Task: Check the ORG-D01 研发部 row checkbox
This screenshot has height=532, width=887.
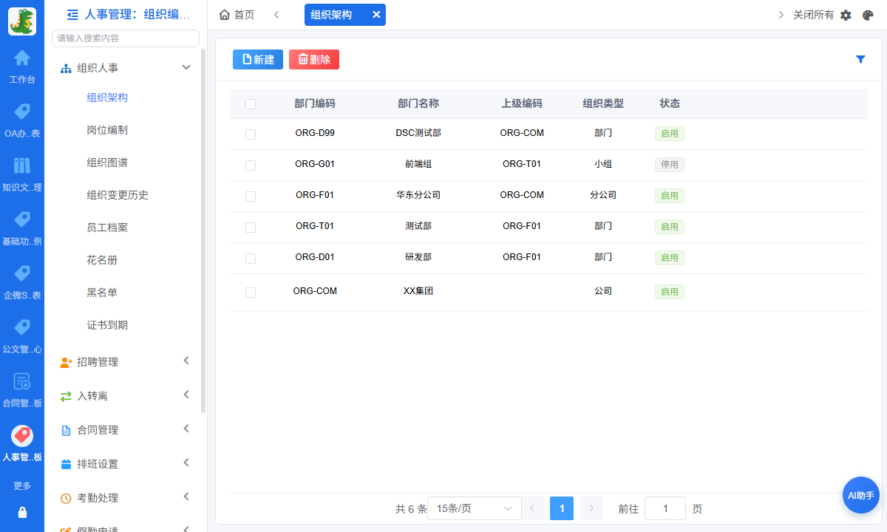Action: click(251, 259)
